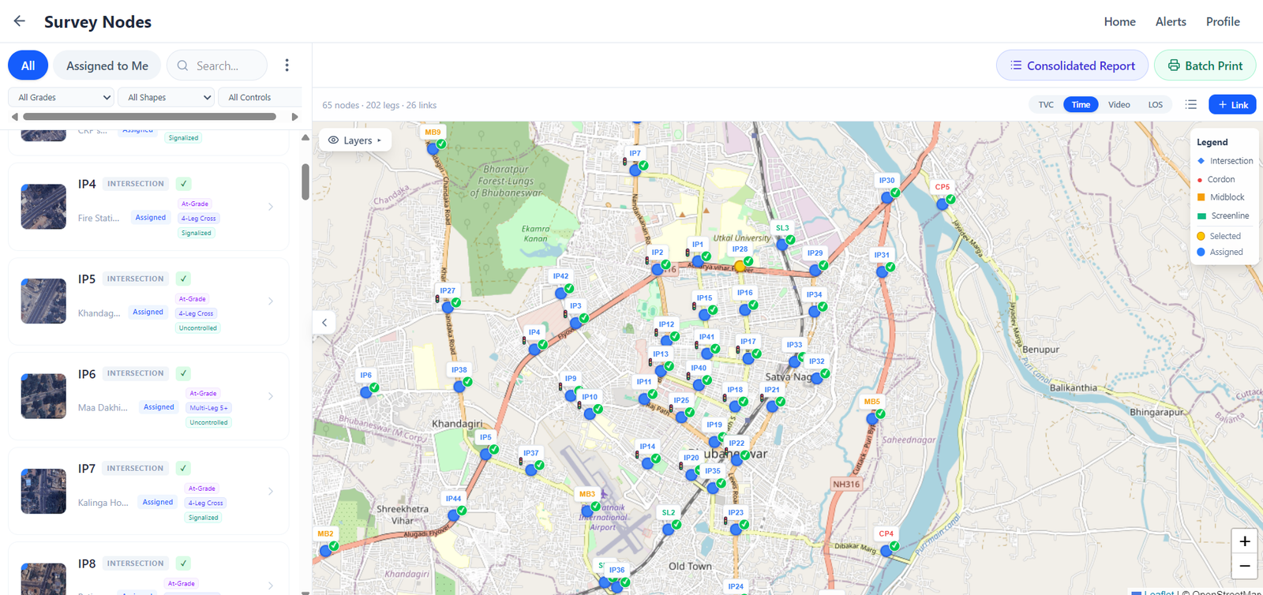Select the MB5 midblock marker on the map
The height and width of the screenshot is (595, 1263).
(872, 418)
